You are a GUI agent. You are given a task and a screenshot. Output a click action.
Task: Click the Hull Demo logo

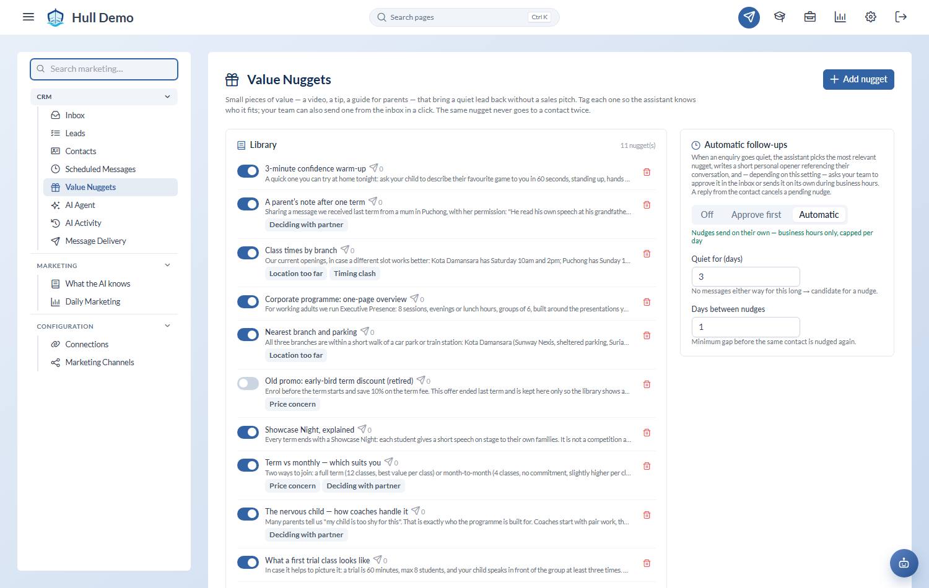pos(90,17)
